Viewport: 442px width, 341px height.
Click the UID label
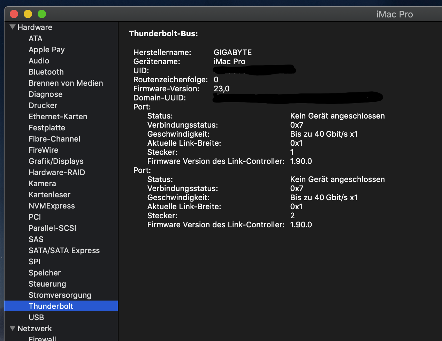tap(141, 70)
